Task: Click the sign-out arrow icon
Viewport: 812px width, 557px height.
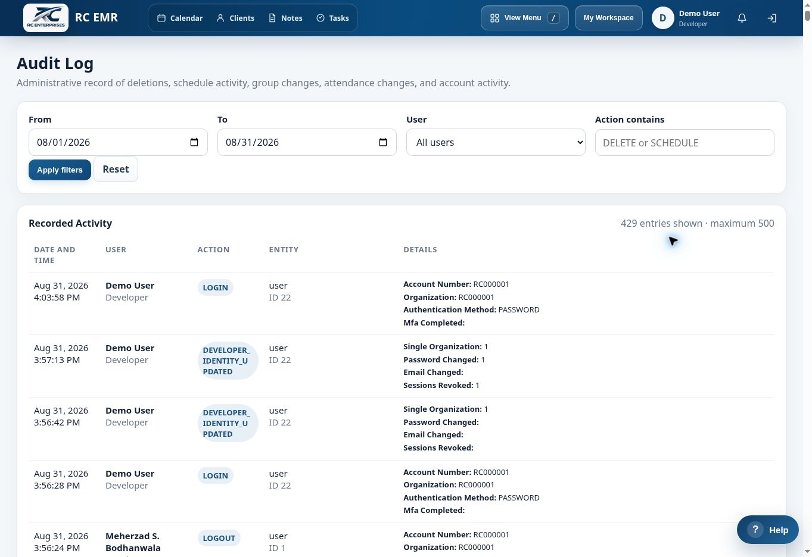Action: pos(771,18)
